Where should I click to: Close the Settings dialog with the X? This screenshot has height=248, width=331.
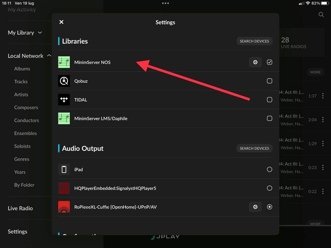(61, 22)
